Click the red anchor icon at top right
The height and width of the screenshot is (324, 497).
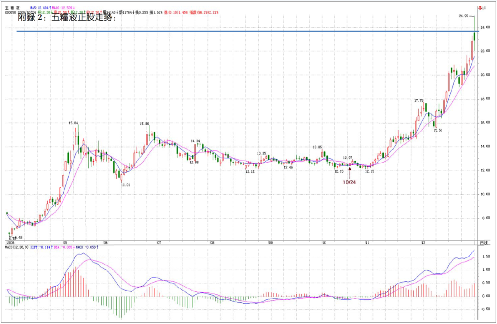click(482, 8)
